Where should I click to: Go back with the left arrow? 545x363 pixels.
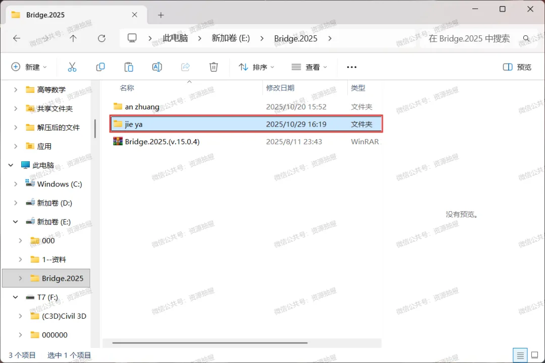click(17, 38)
